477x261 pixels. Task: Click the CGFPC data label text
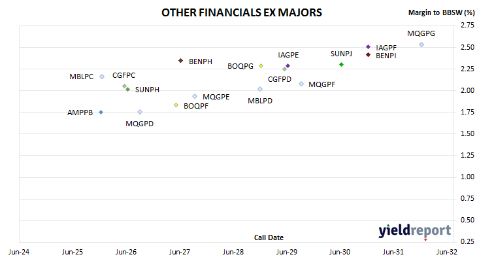click(x=123, y=75)
